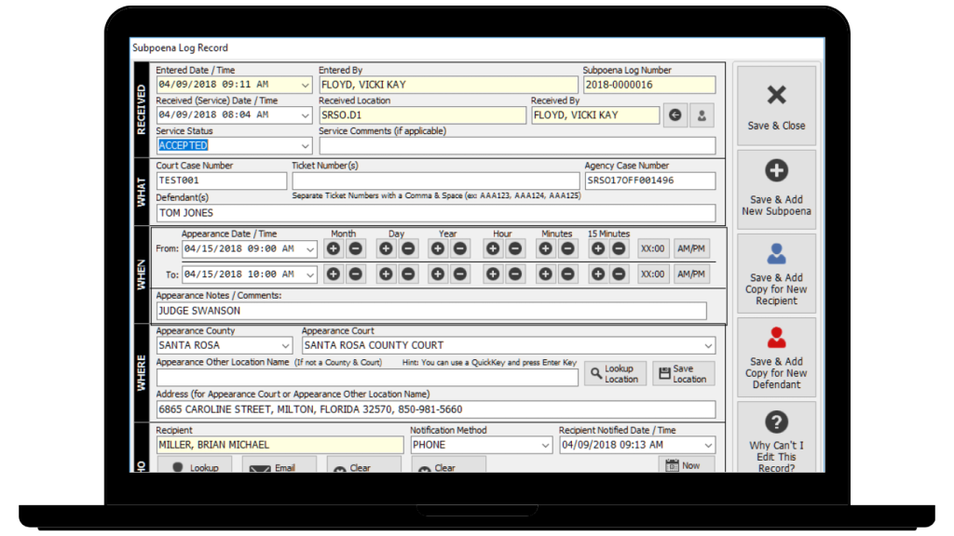Click the AM/PM toggle in the To row
This screenshot has width=954, height=536.
[691, 274]
